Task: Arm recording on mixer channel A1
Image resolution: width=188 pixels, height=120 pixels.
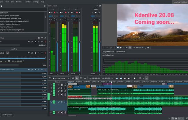Action: (54, 12)
